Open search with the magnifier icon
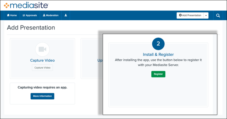Image resolution: width=227 pixels, height=119 pixels. [218, 15]
